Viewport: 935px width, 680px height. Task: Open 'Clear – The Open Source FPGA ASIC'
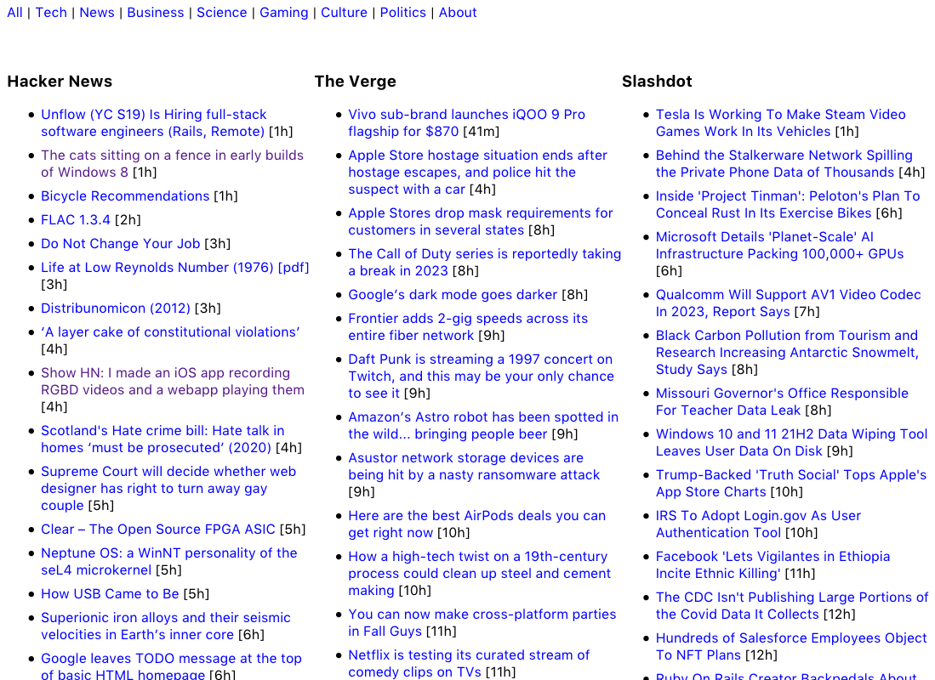[158, 530]
